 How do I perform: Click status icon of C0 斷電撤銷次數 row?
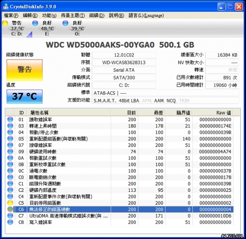click(10, 177)
